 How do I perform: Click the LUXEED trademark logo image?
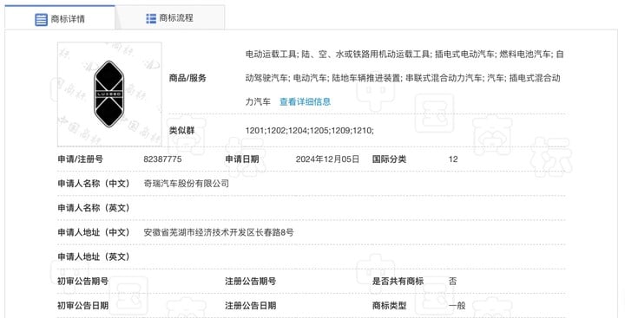(x=109, y=94)
